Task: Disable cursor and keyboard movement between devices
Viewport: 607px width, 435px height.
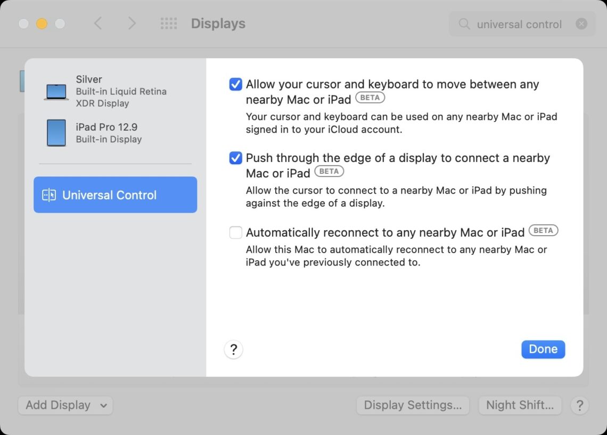Action: tap(235, 84)
